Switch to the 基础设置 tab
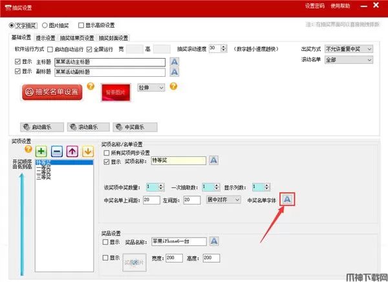The image size is (388, 282). tap(21, 37)
